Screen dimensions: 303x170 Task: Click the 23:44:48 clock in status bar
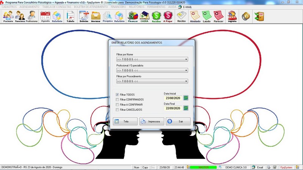[x=179, y=167]
